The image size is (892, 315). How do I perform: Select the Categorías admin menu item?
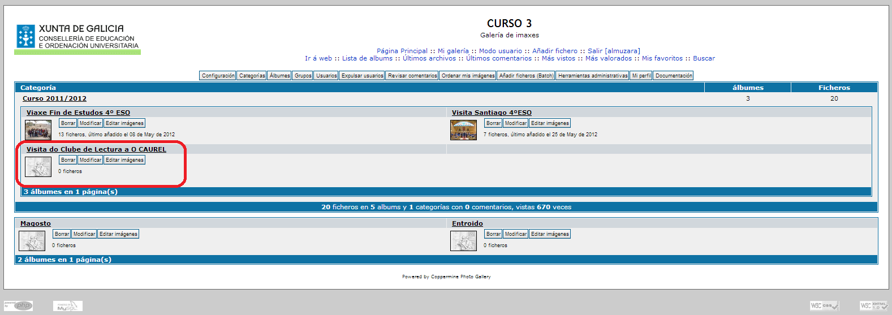252,76
